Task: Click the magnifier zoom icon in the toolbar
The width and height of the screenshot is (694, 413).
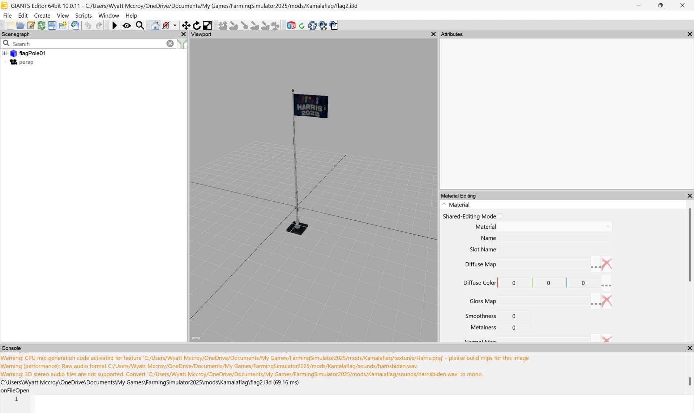Action: coord(140,25)
